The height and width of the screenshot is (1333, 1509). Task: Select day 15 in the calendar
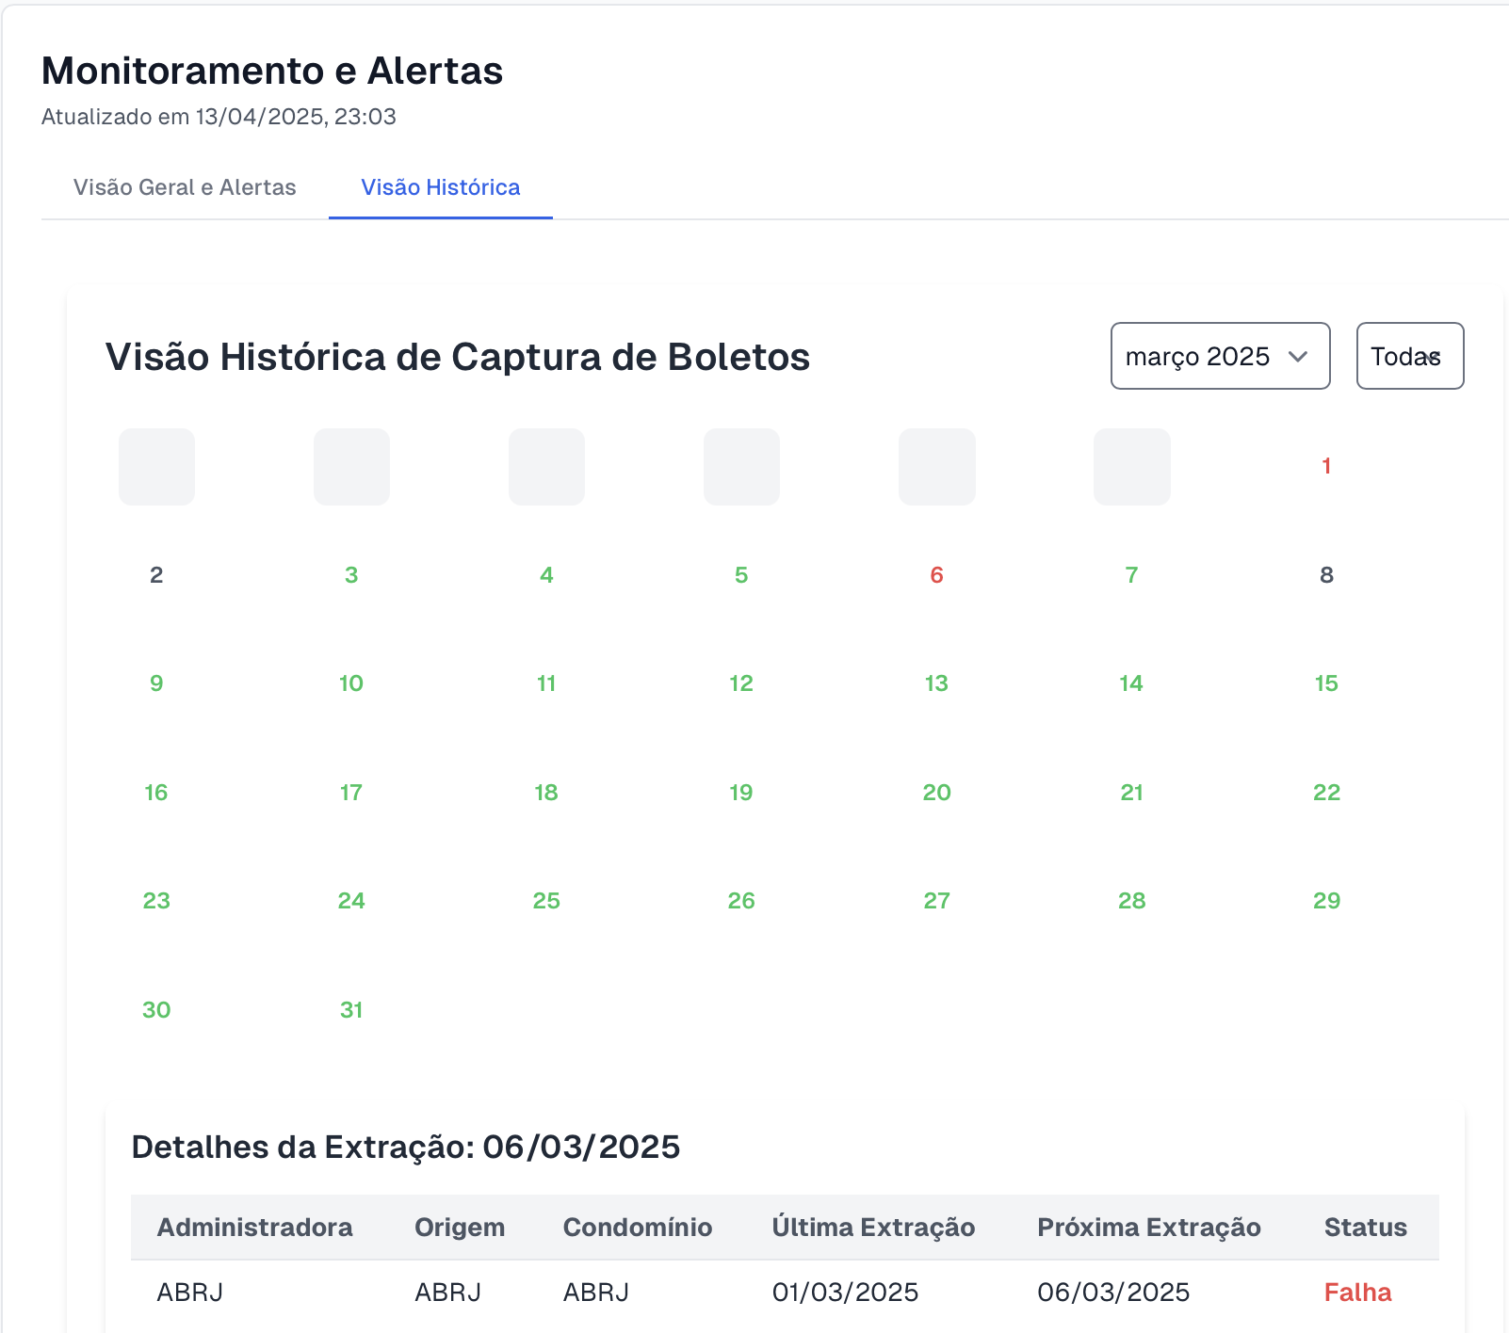pos(1326,683)
